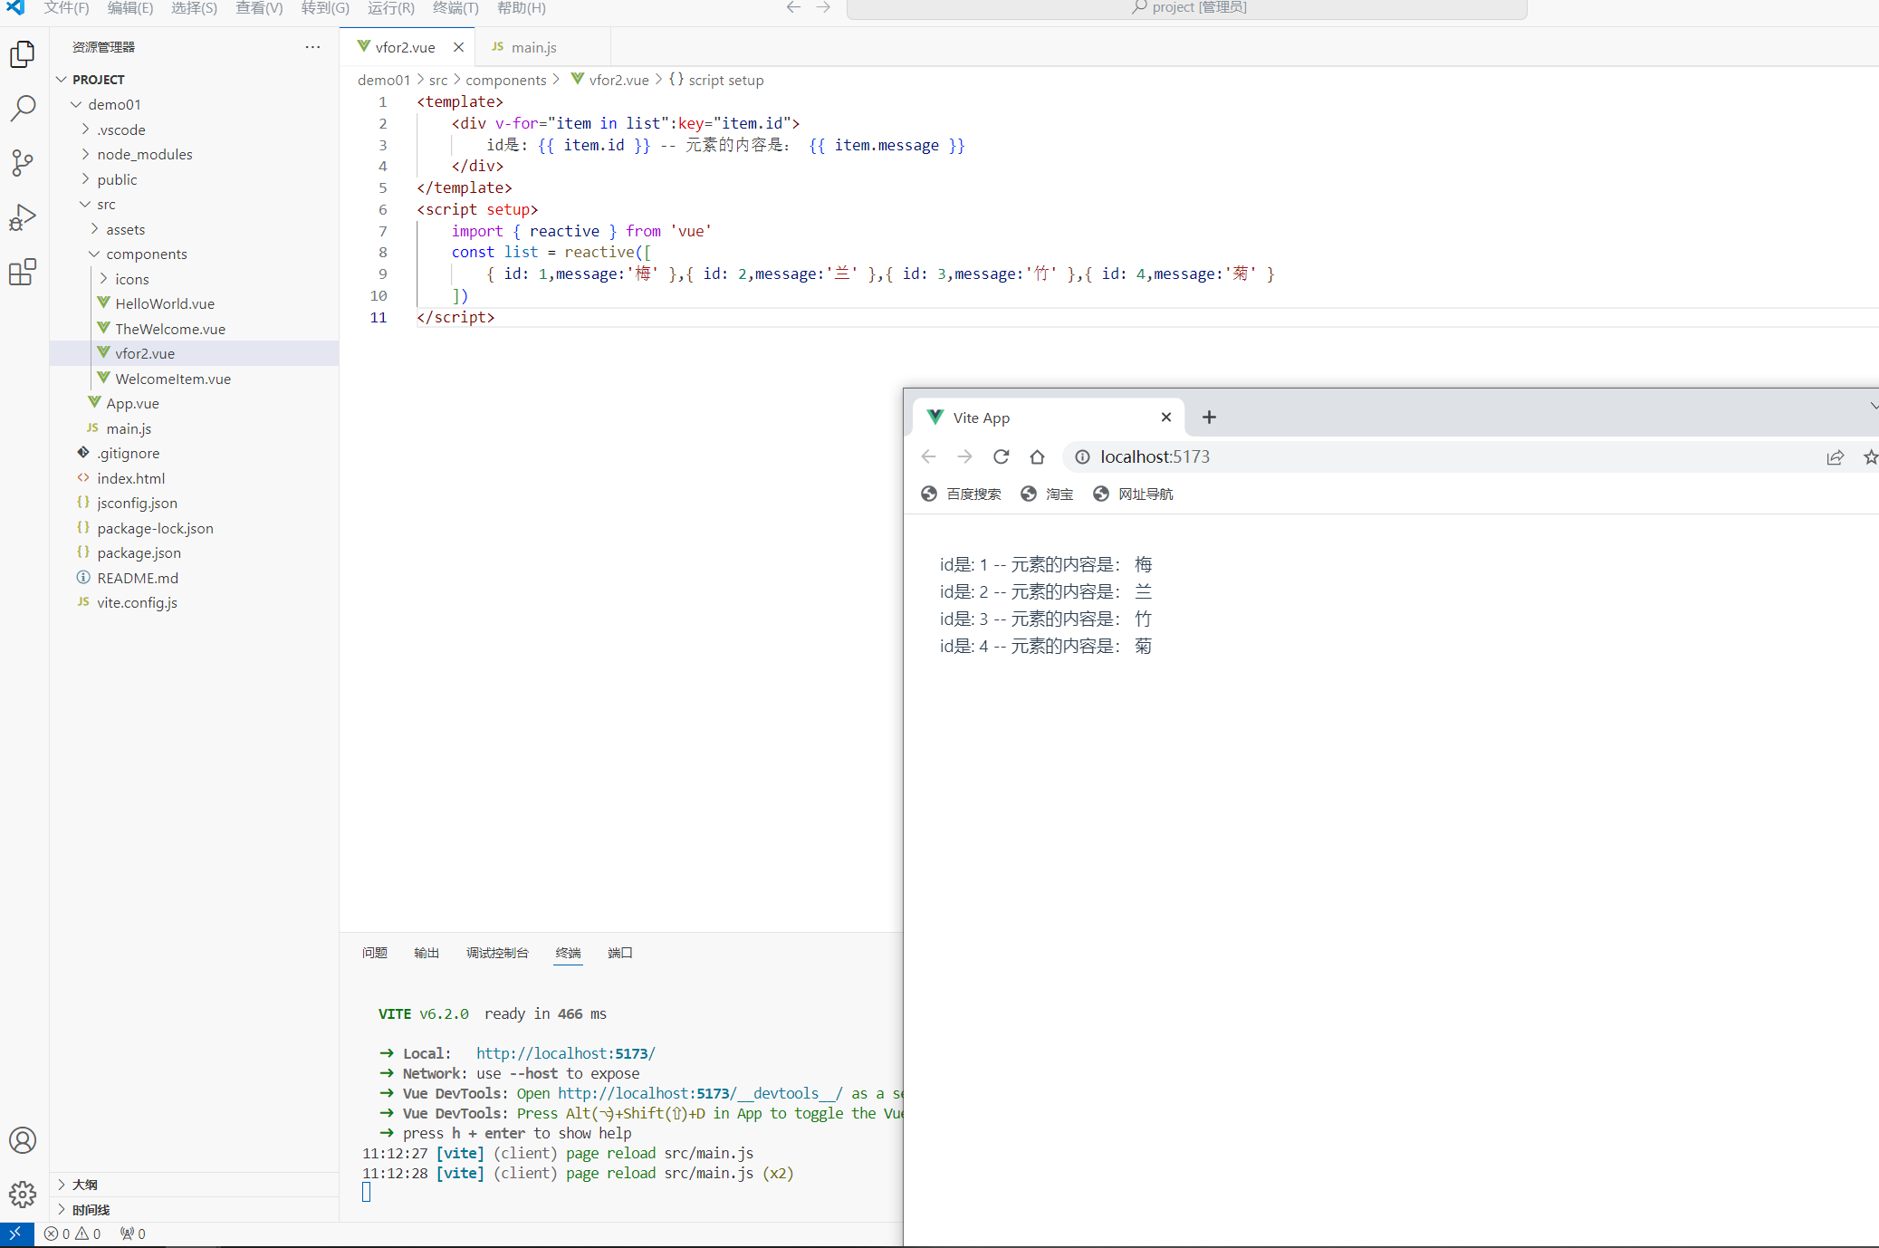
Task: Share this page from the address bar
Action: [x=1835, y=457]
